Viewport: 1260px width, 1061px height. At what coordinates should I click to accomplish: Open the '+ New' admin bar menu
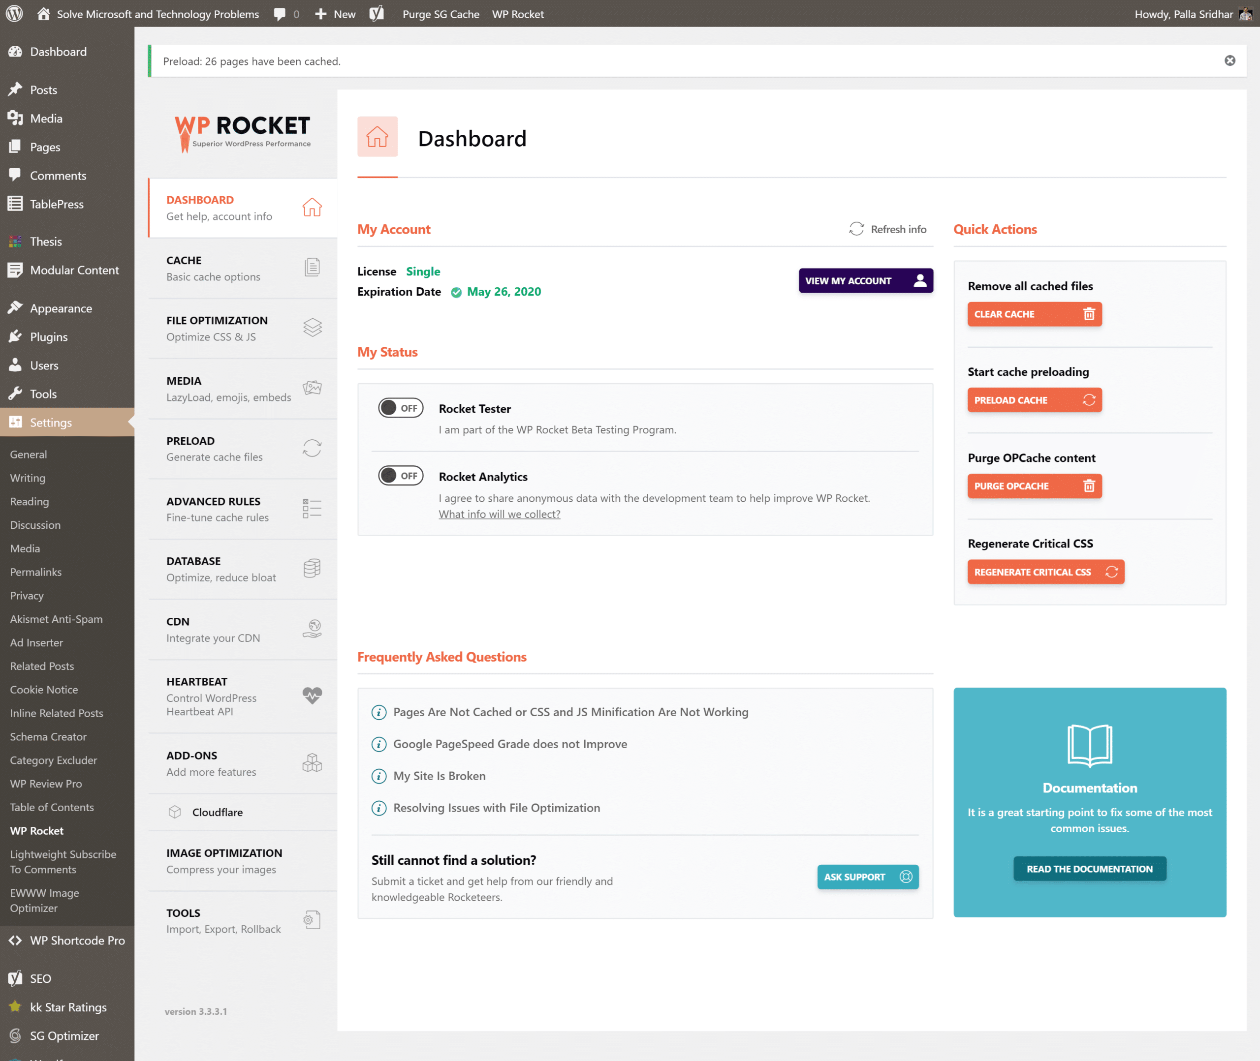(335, 13)
